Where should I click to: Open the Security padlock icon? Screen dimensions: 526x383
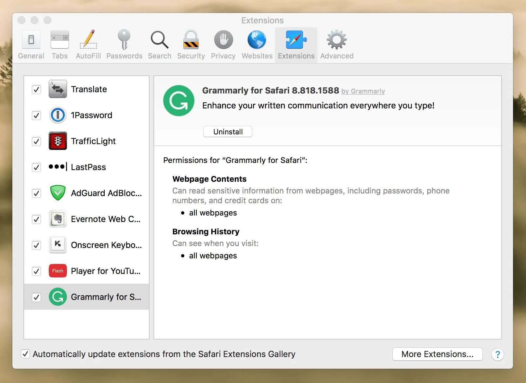pyautogui.click(x=191, y=40)
